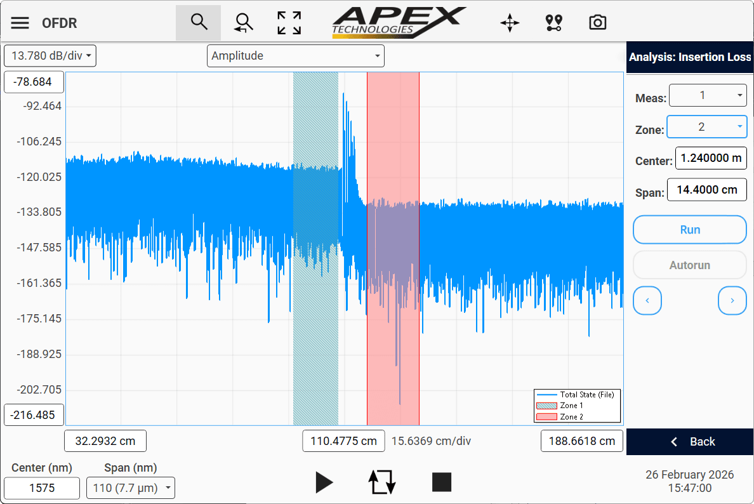The height and width of the screenshot is (504, 754).
Task: Start measurement with the play button
Action: pos(324,482)
